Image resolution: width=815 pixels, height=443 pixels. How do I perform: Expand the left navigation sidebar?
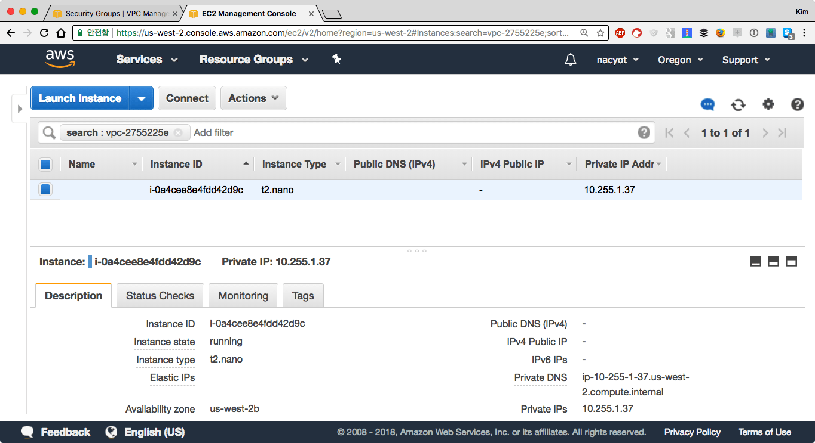click(20, 109)
